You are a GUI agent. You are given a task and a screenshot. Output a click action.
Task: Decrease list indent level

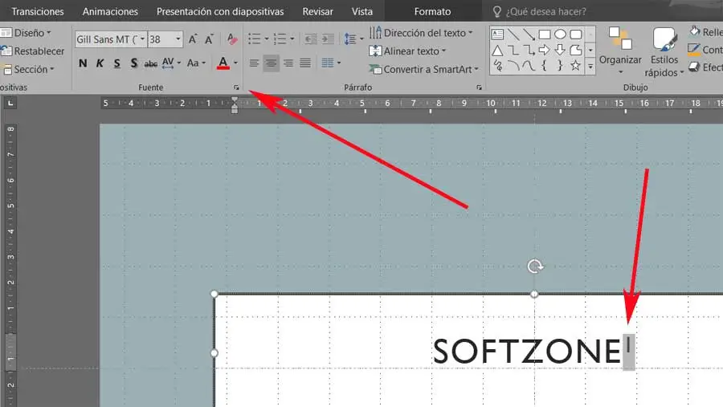click(311, 39)
